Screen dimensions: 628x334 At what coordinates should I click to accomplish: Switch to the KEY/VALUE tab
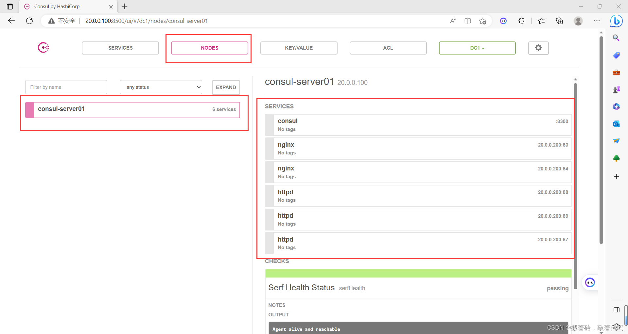click(x=299, y=48)
